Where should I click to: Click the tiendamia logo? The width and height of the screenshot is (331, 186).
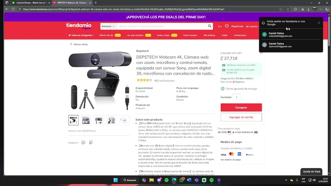[79, 26]
